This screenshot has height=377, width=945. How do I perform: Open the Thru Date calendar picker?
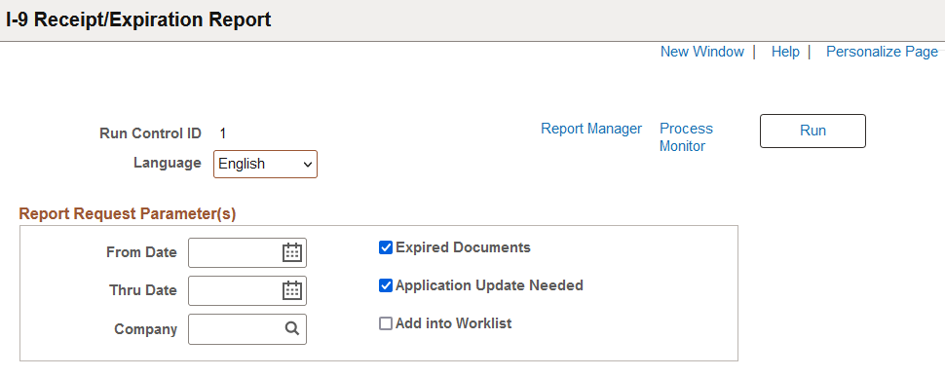292,291
